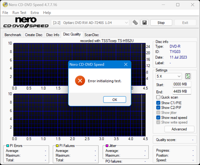Click the yellow PI Failures color swatch

click(x=57, y=146)
